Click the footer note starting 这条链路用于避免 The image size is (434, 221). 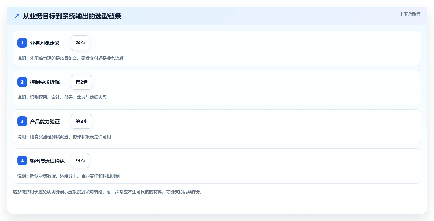107,192
